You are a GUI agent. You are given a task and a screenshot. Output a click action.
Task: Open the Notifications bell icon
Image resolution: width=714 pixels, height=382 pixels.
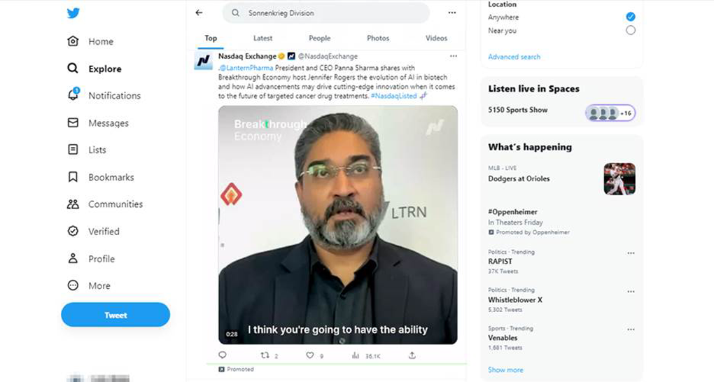click(73, 96)
